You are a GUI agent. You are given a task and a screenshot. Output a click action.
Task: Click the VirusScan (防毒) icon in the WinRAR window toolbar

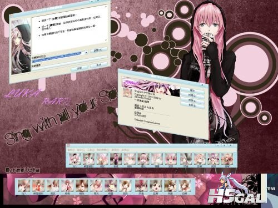click(186, 159)
